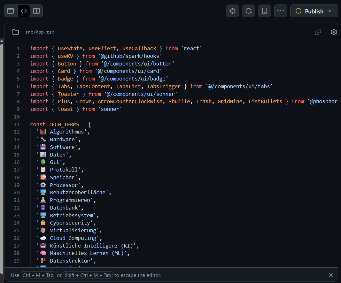Select the src/App.tsx file tab
The height and width of the screenshot is (283, 341).
pos(40,32)
